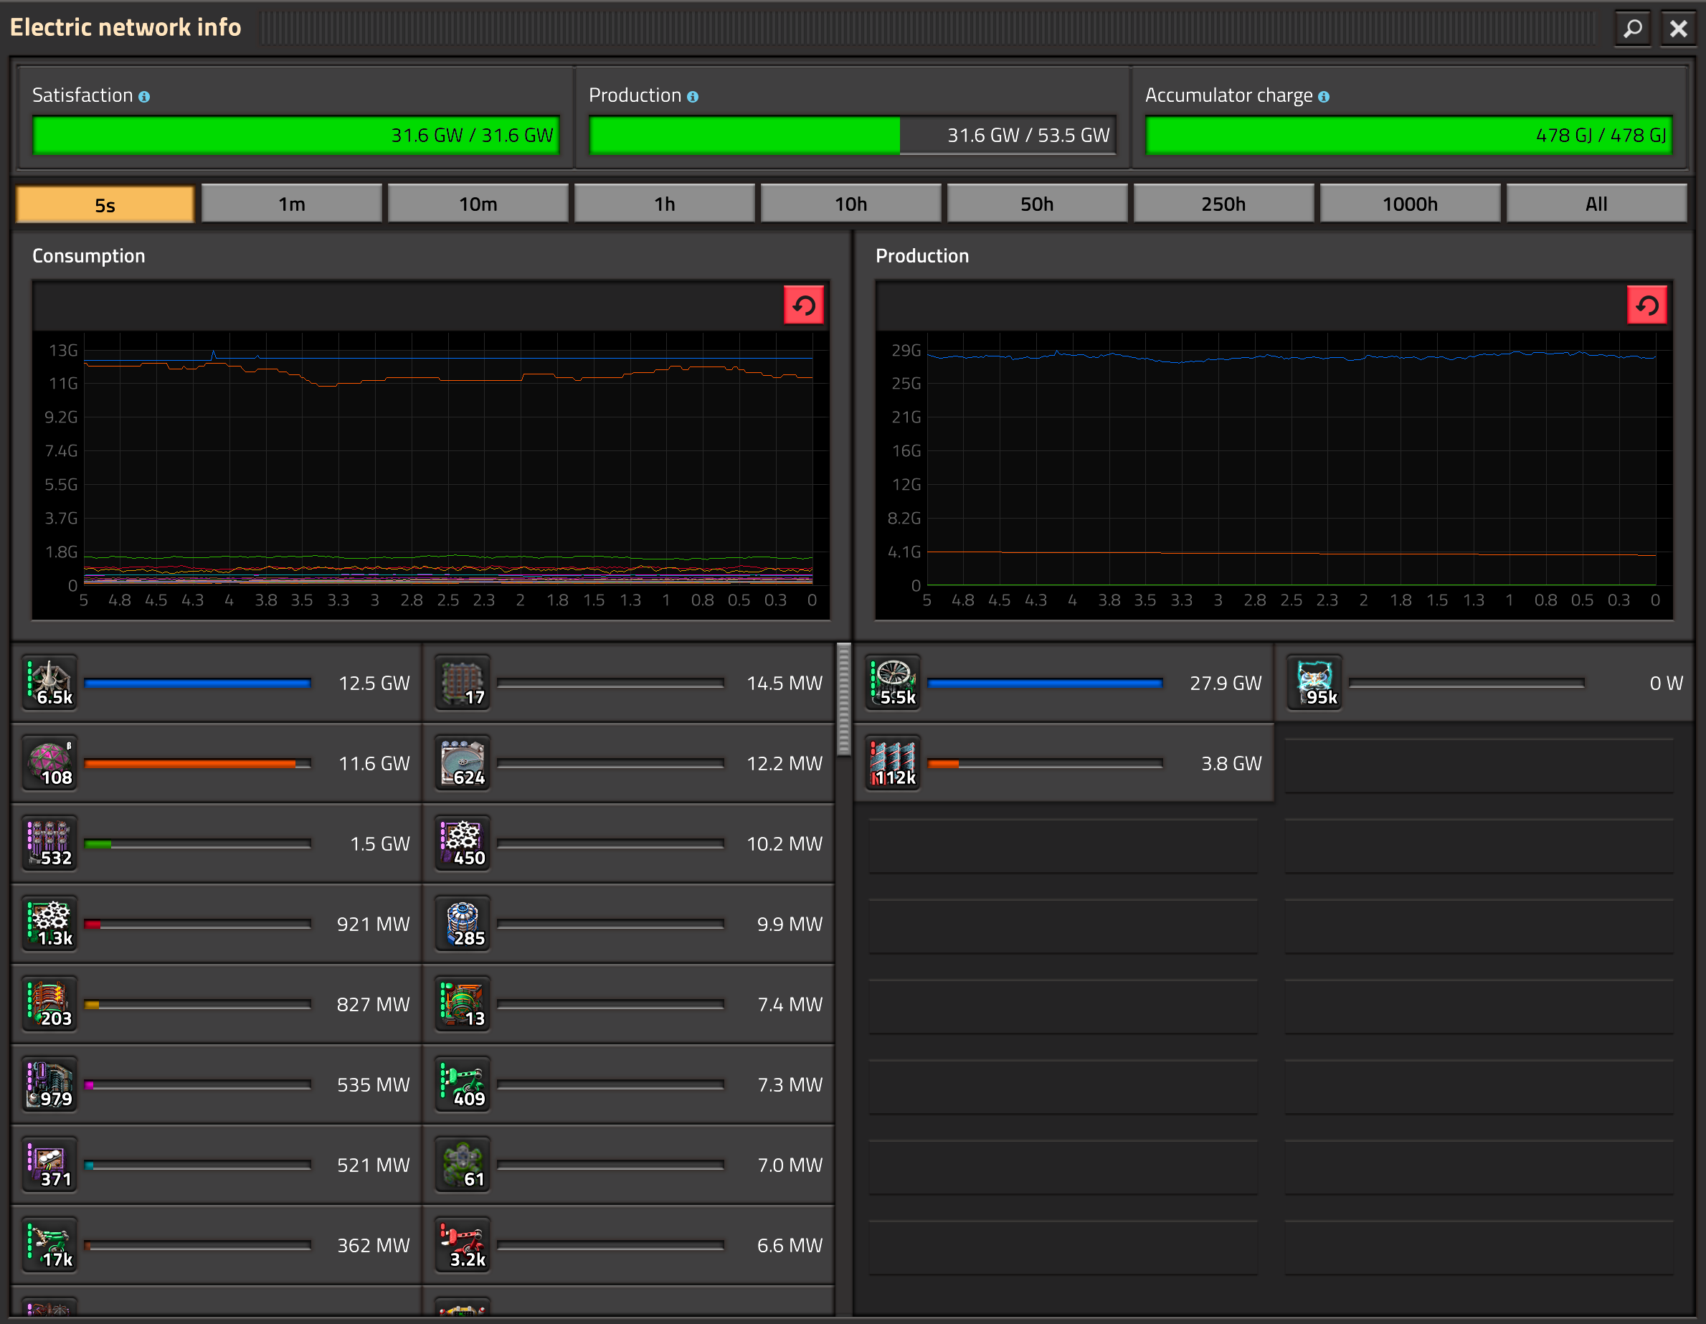Click the 112k solar panel icon at 3.8 GW
Screen dimensions: 1706x1324
(x=894, y=763)
